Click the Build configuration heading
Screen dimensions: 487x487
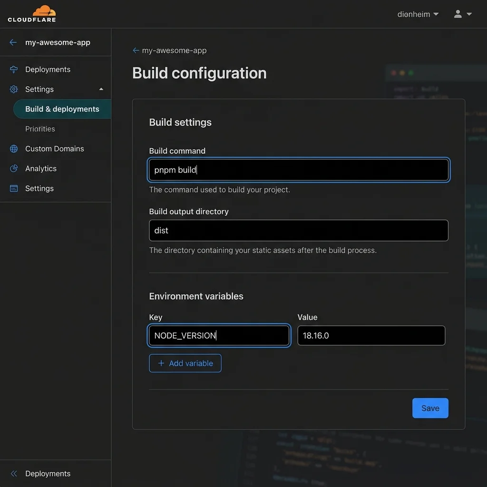click(x=199, y=73)
